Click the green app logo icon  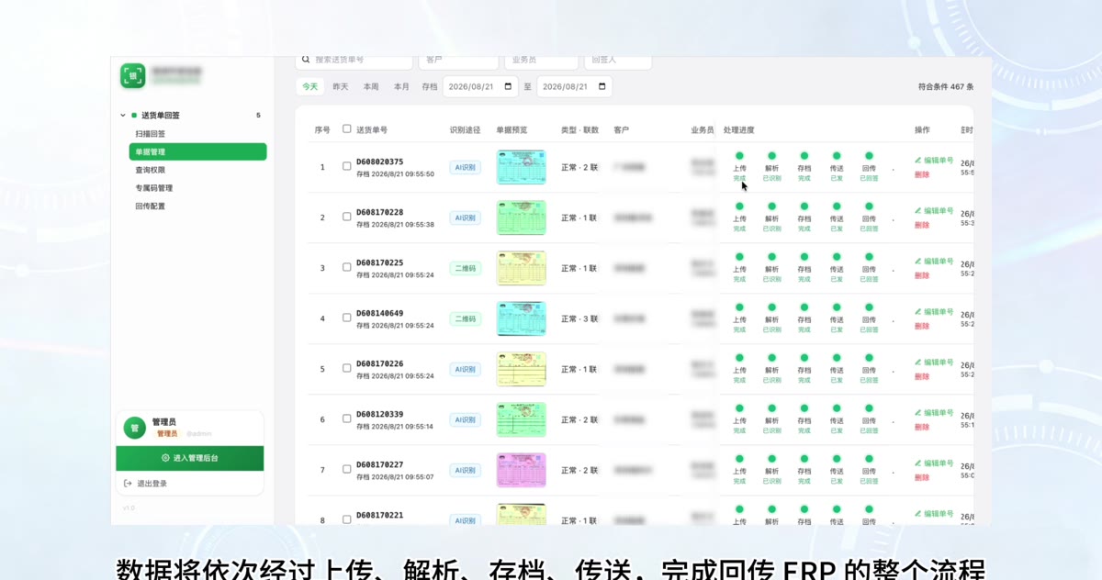coord(133,75)
